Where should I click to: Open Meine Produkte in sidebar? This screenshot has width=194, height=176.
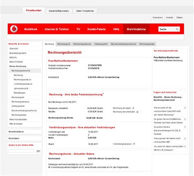click(16, 62)
